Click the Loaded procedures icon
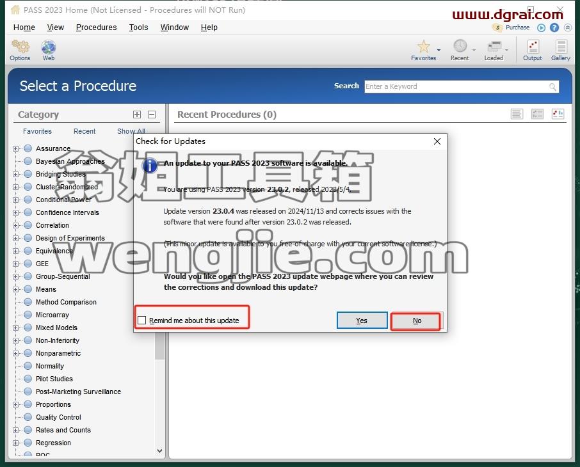580x467 pixels. [x=494, y=47]
